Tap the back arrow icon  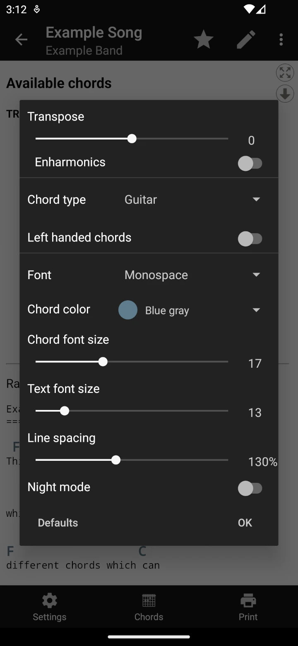point(21,40)
